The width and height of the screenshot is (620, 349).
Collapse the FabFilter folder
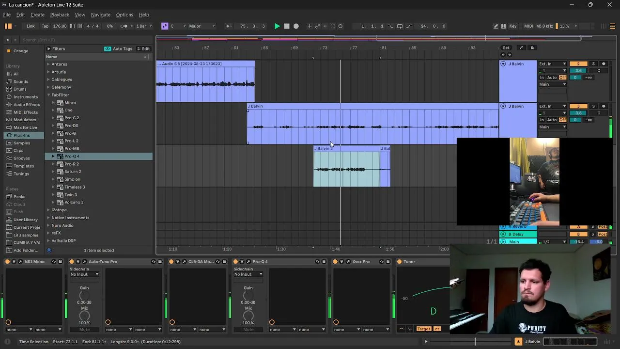[x=48, y=95]
